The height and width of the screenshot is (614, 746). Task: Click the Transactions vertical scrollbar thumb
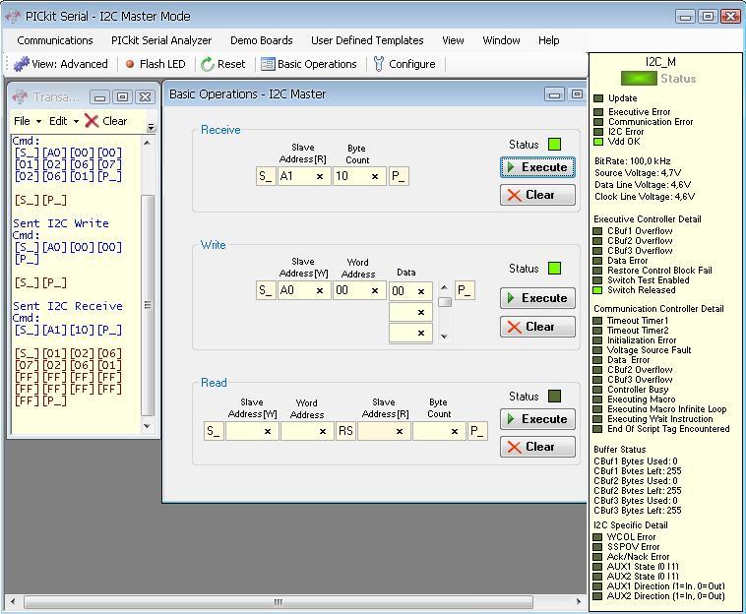[148, 305]
